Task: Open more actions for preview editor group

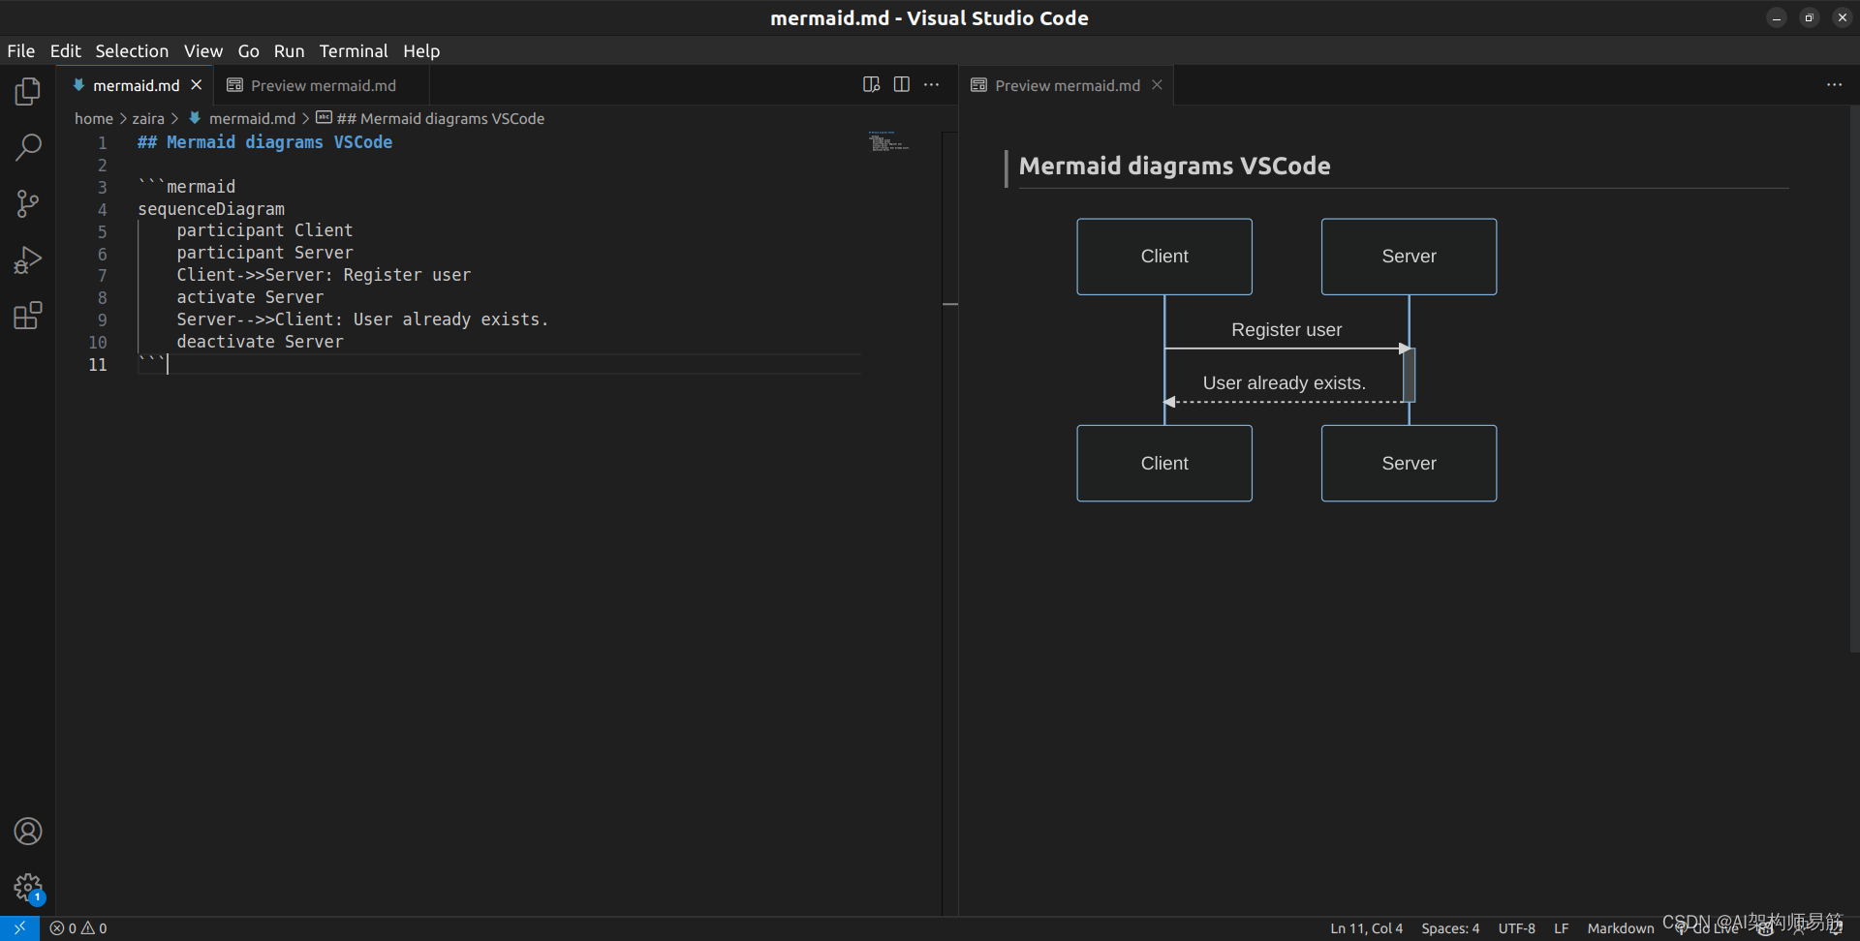Action: (x=1835, y=85)
